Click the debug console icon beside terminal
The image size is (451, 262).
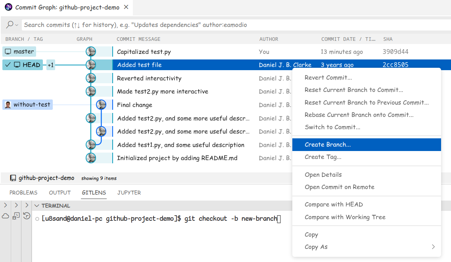16,216
